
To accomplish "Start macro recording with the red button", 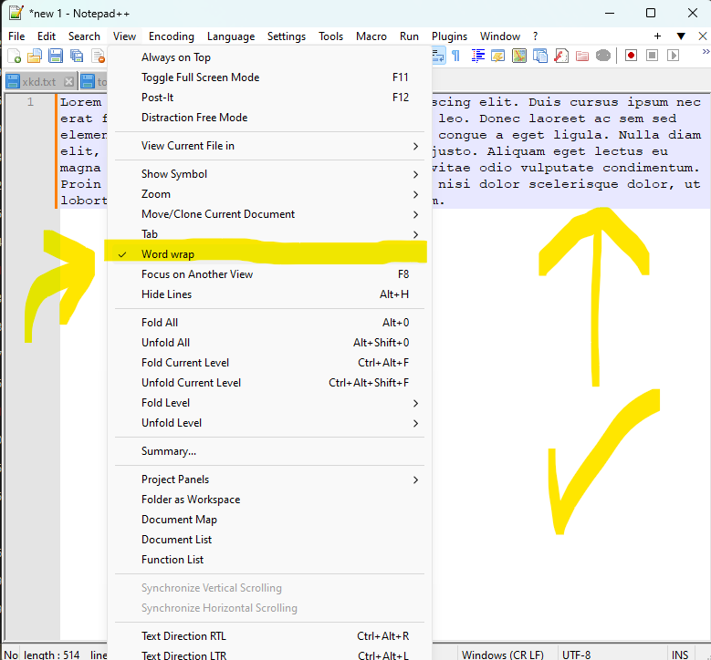I will coord(631,56).
